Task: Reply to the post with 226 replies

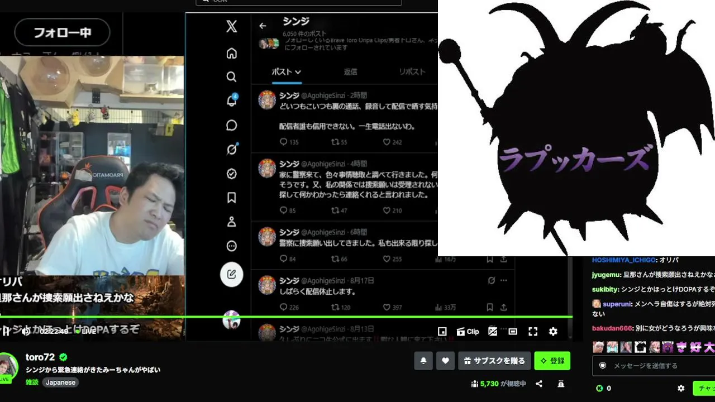Action: pos(289,307)
